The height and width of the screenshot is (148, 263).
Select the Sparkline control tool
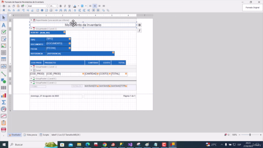tap(4, 116)
